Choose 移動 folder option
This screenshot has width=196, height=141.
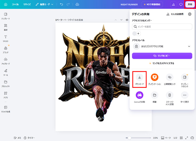point(154,97)
